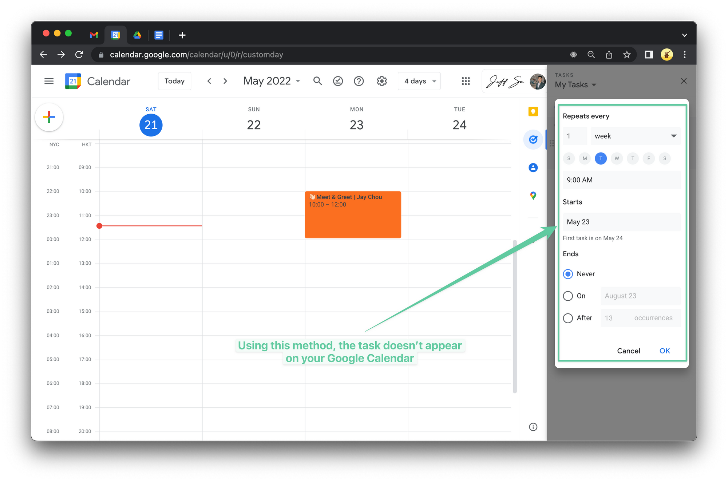
Task: Switch to the Google Docs browser tab
Action: (159, 35)
